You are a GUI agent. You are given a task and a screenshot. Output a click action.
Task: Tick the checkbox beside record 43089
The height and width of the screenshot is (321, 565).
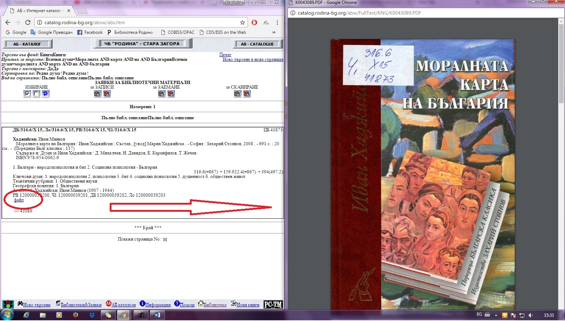coord(16,210)
